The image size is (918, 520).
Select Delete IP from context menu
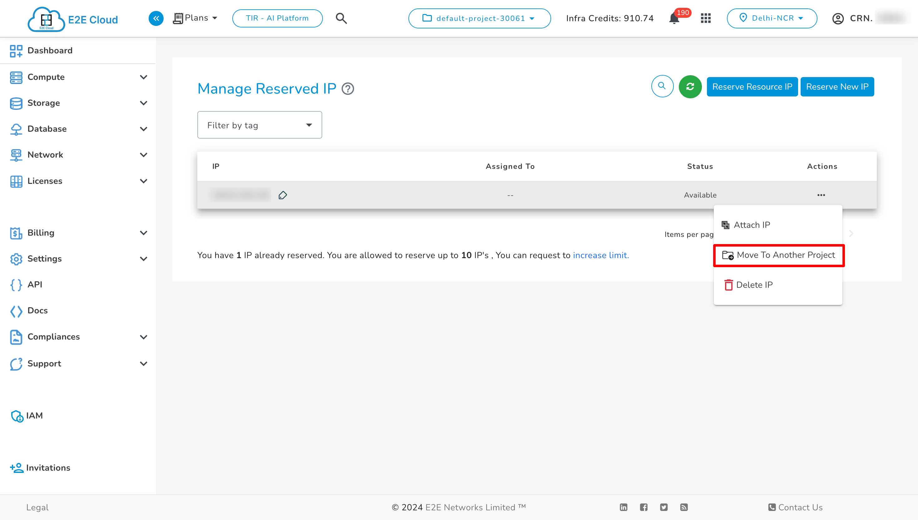[754, 285]
